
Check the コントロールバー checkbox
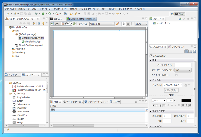(x=176, y=75)
